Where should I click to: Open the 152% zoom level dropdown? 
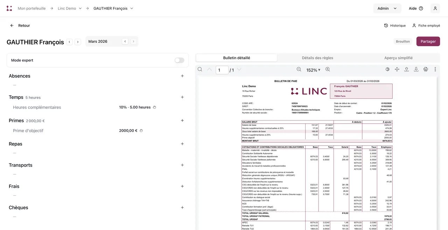(313, 70)
